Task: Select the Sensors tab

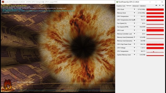Action: coord(129,6)
